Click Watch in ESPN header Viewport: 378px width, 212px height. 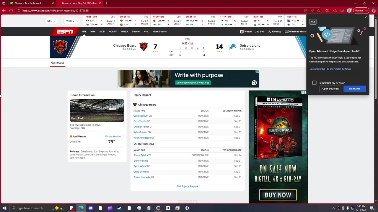(246, 32)
